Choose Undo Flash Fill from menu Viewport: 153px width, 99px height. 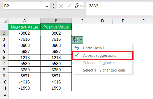102,48
